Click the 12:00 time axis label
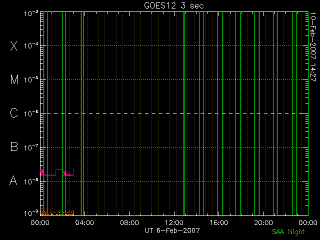The height and width of the screenshot is (240, 320). pyautogui.click(x=174, y=222)
